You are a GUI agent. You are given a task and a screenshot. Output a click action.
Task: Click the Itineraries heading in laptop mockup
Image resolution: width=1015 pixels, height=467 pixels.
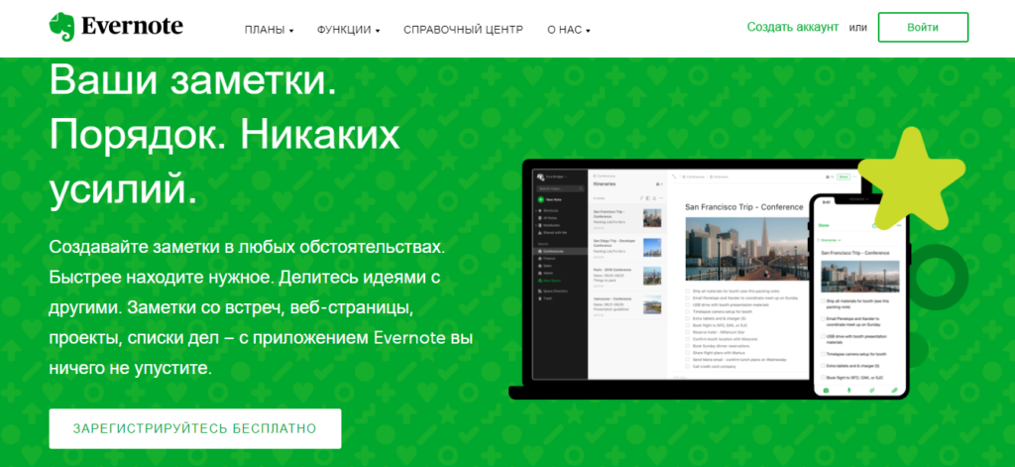click(605, 184)
